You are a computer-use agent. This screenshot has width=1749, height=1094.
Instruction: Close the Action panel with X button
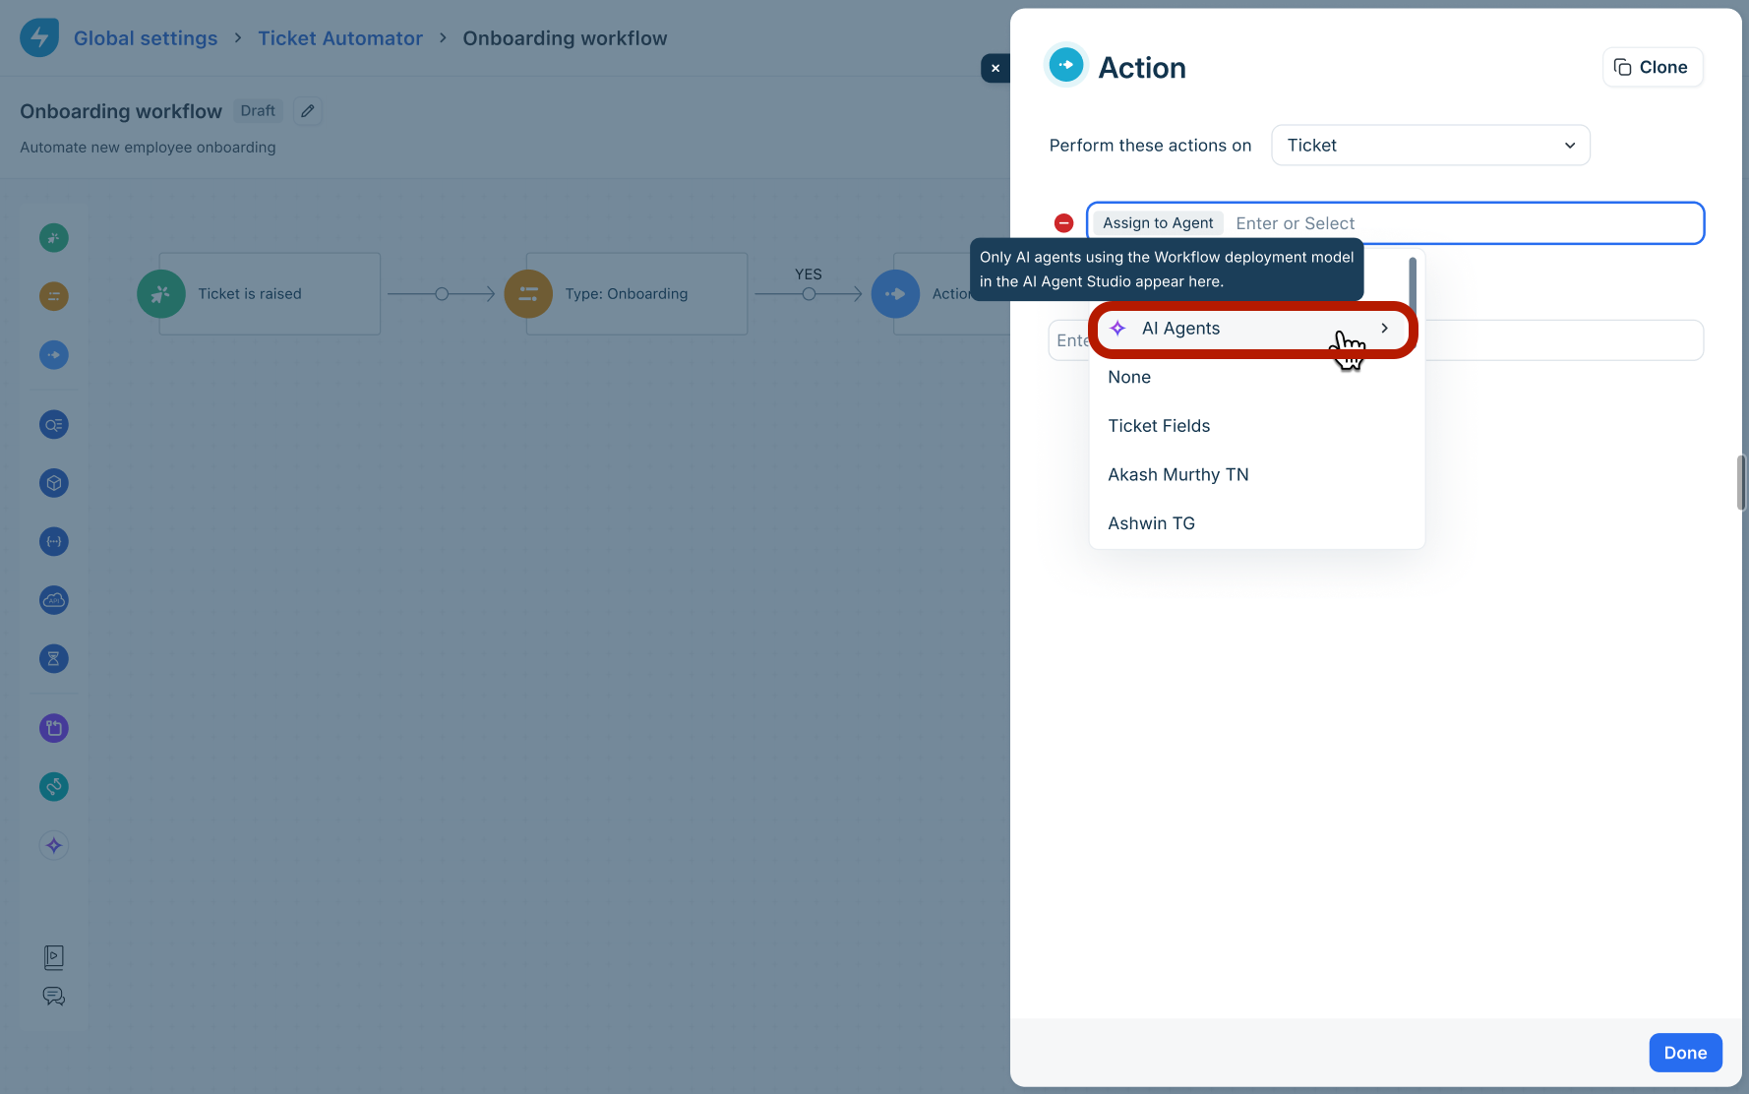point(995,68)
